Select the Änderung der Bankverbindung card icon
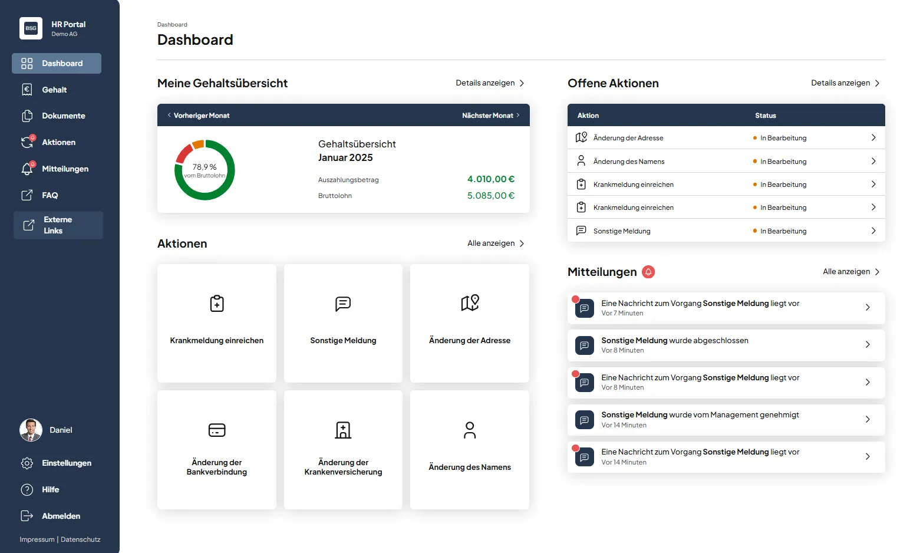920x553 pixels. [217, 430]
